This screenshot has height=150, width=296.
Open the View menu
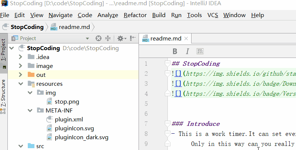37,15
